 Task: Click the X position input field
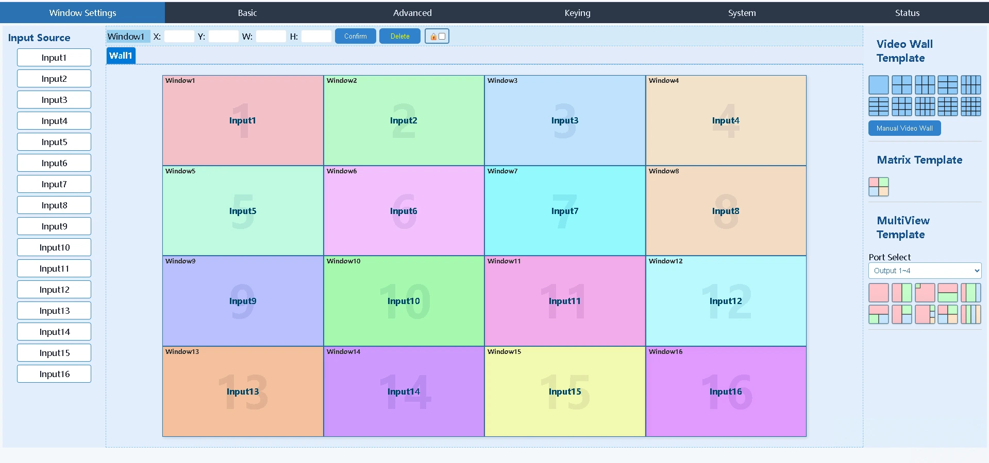(179, 37)
